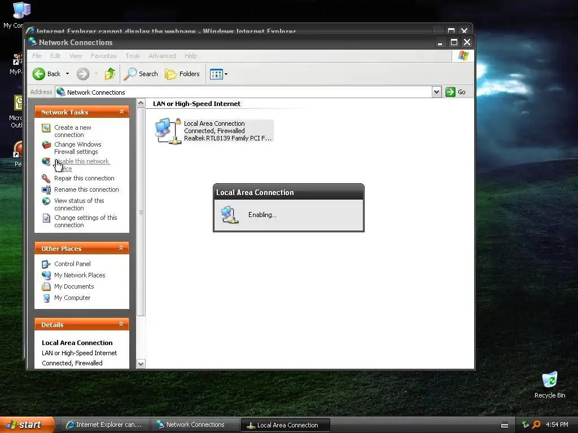Open the Views dropdown button
The height and width of the screenshot is (433, 578).
[x=218, y=74]
